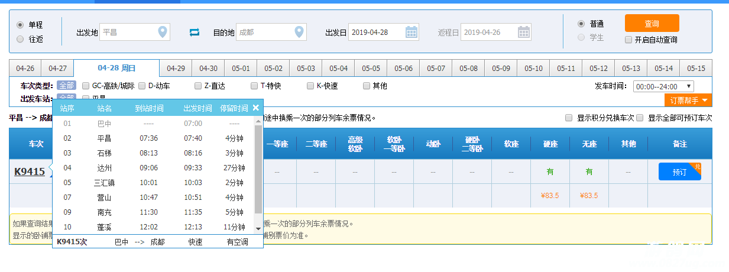The height and width of the screenshot is (272, 729).
Task: Close the station schedule popup
Action: click(255, 108)
